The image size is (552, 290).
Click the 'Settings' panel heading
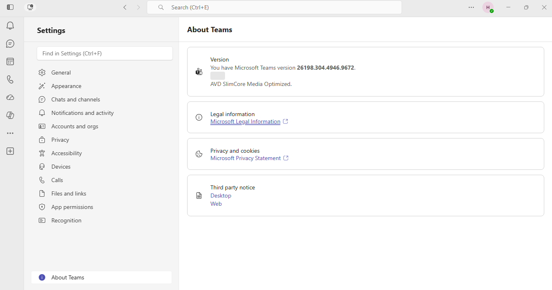[x=51, y=31]
